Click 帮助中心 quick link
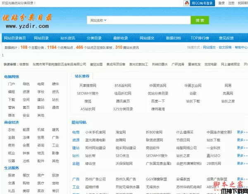248x194 pixels. click(x=241, y=47)
